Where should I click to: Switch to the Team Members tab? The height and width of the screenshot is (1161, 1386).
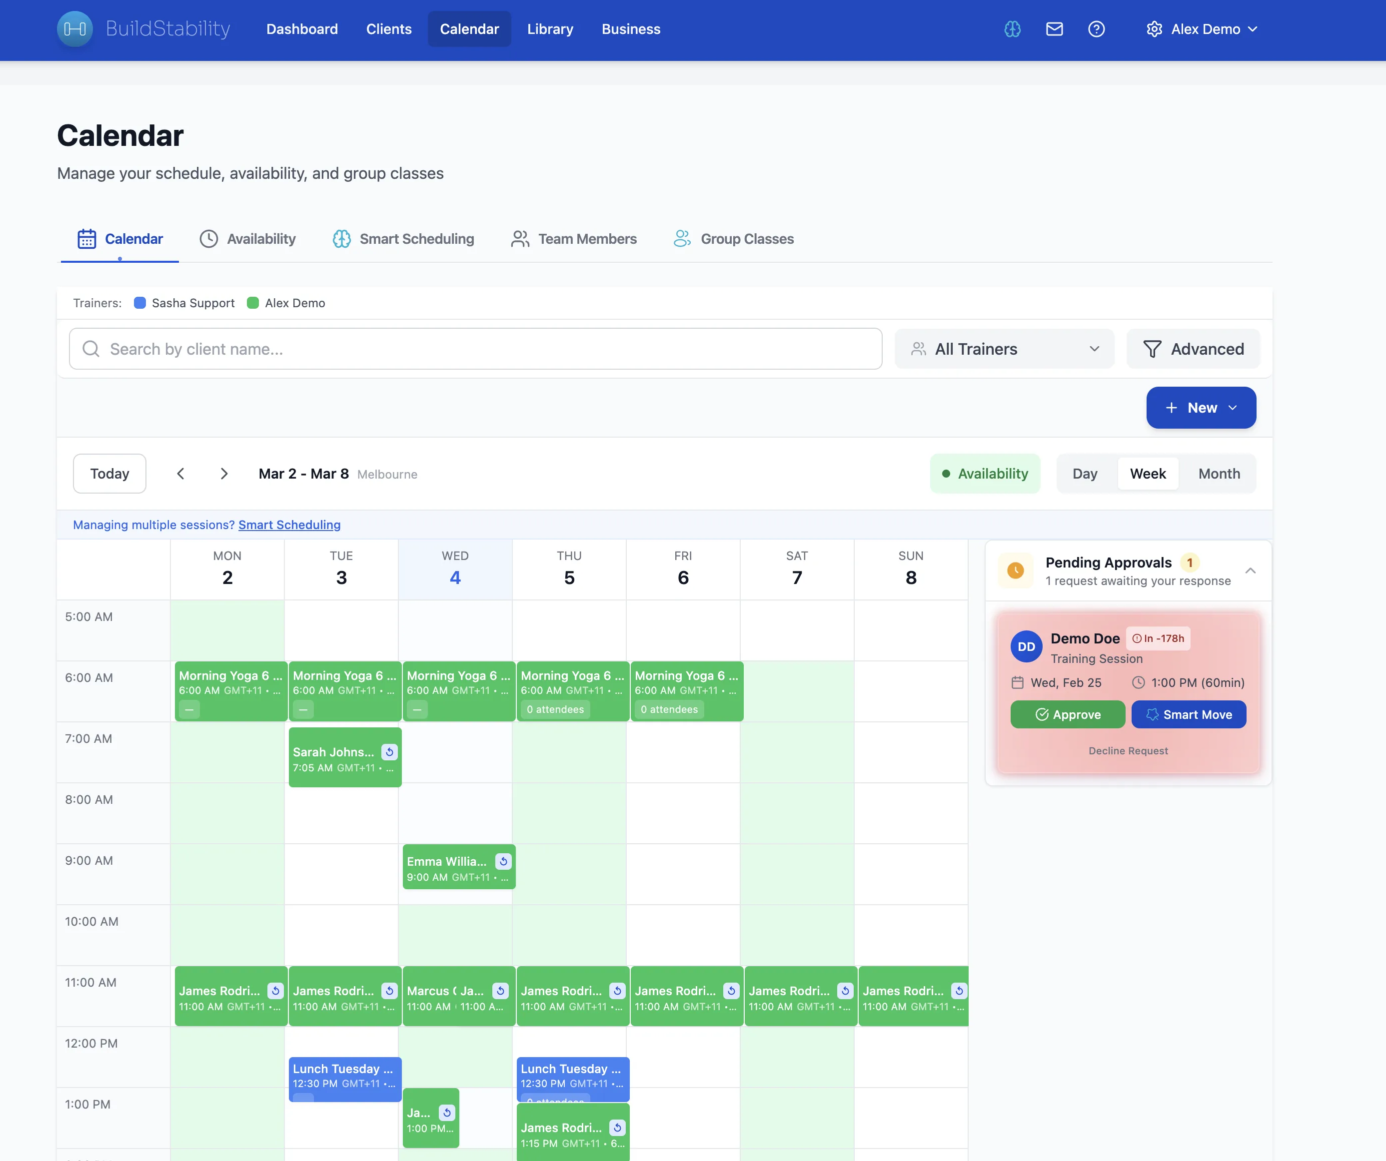click(x=573, y=239)
